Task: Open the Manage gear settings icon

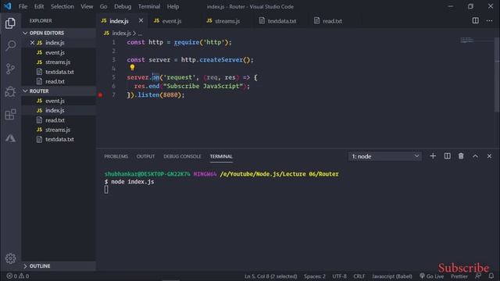Action: pos(10,258)
